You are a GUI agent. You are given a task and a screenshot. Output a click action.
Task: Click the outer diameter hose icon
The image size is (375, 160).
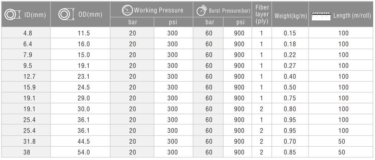coord(67,14)
